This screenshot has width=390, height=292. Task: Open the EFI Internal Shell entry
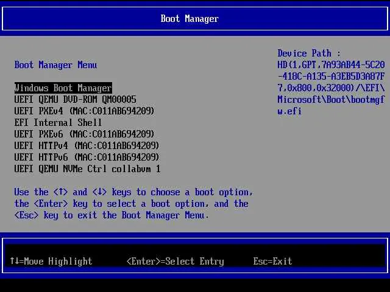tap(58, 123)
